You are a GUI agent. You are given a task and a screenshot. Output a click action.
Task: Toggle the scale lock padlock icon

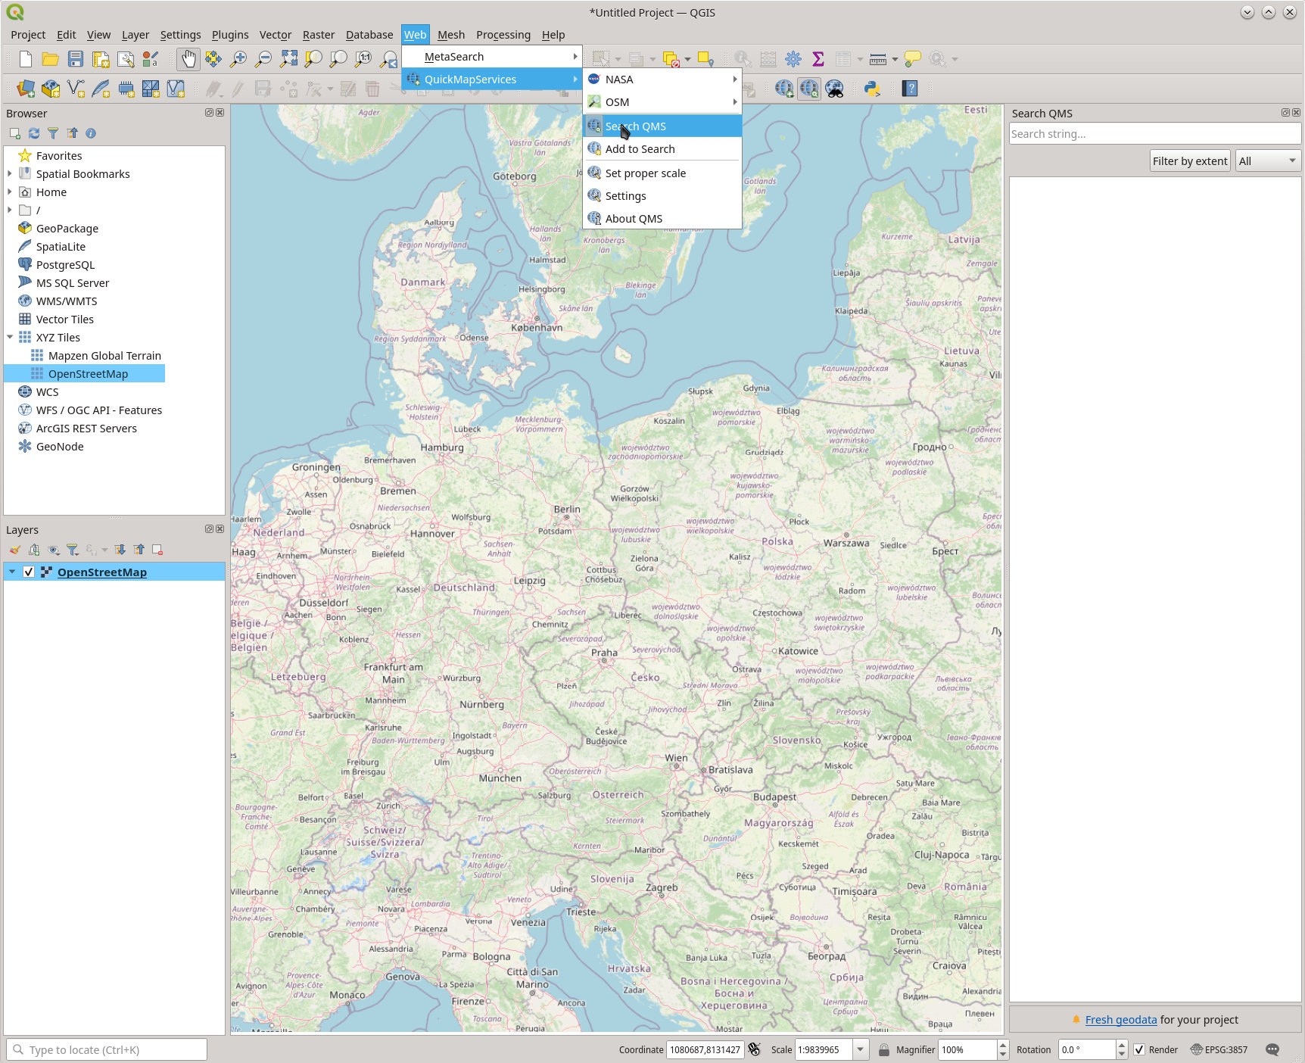(883, 1049)
